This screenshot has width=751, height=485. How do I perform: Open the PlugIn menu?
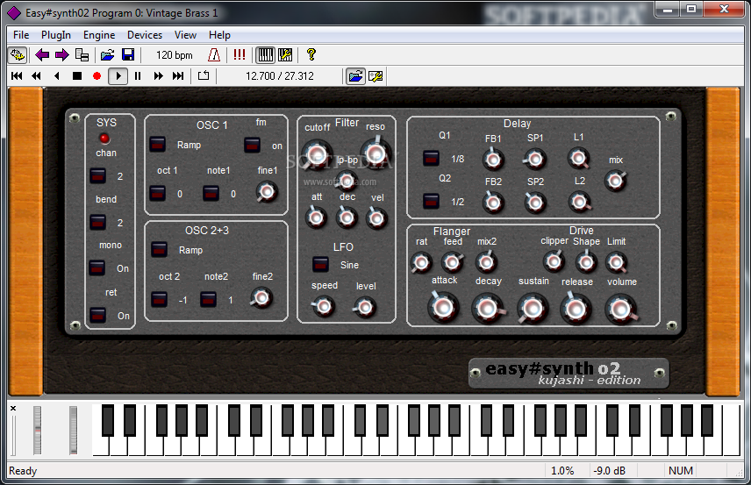point(56,35)
